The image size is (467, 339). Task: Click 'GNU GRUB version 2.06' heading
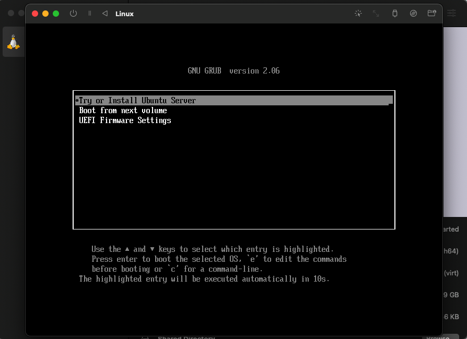click(233, 71)
